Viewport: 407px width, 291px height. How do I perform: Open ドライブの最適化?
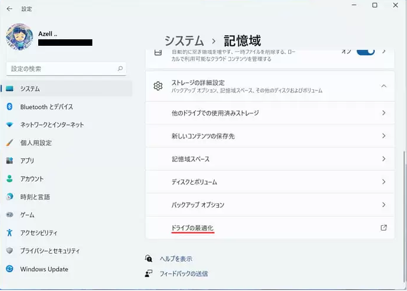[270, 228]
